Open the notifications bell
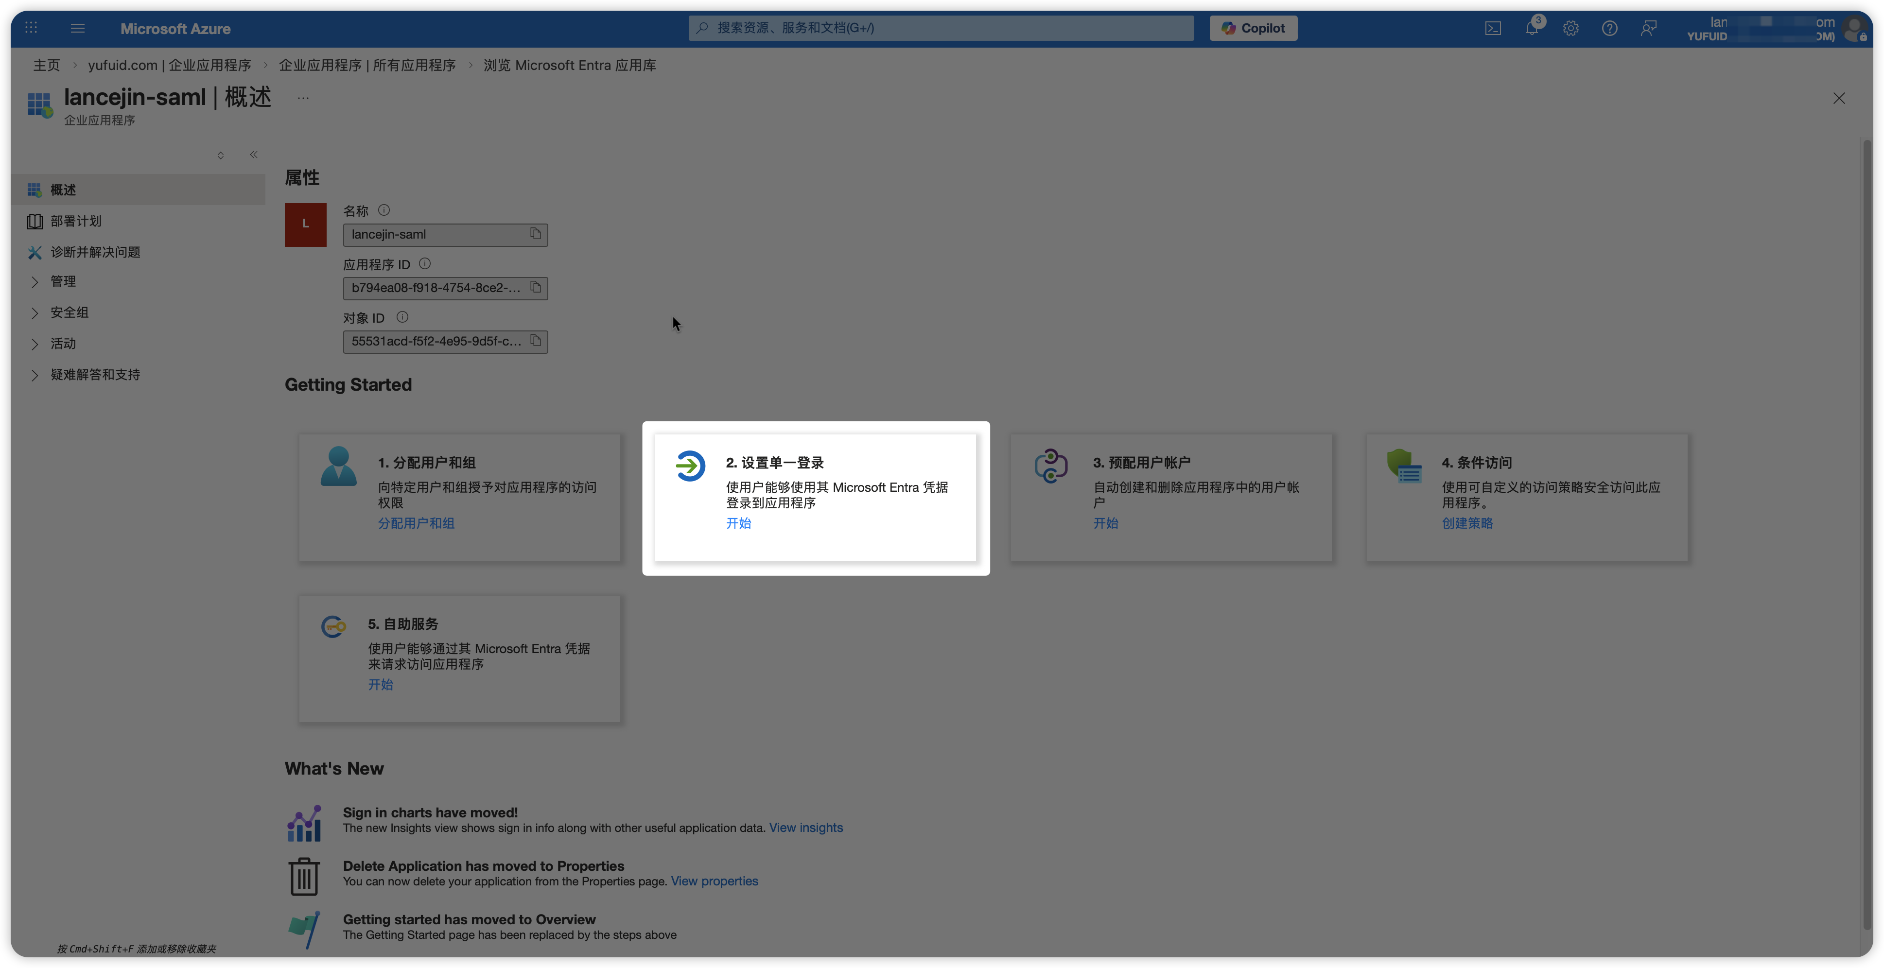The image size is (1884, 968). (x=1532, y=29)
